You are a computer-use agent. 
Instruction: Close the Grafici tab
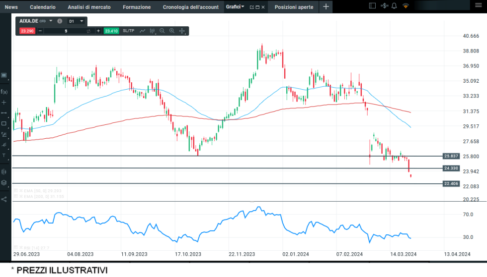pos(263,7)
